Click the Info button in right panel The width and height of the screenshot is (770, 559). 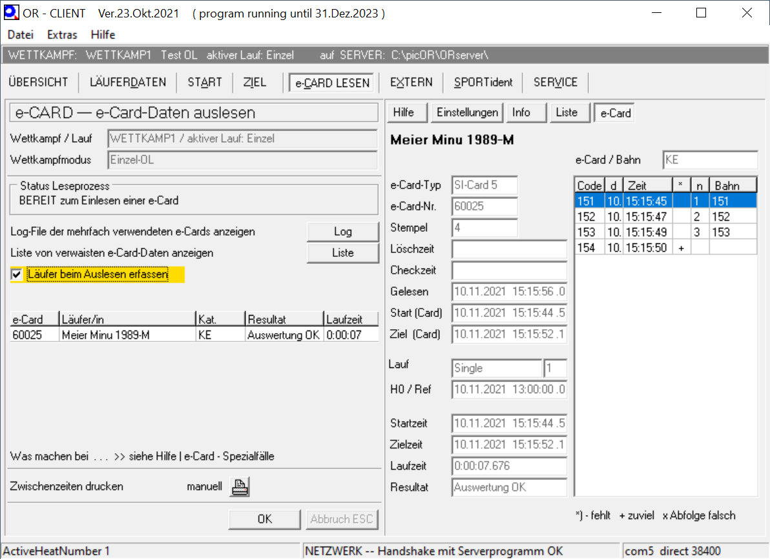pyautogui.click(x=521, y=112)
